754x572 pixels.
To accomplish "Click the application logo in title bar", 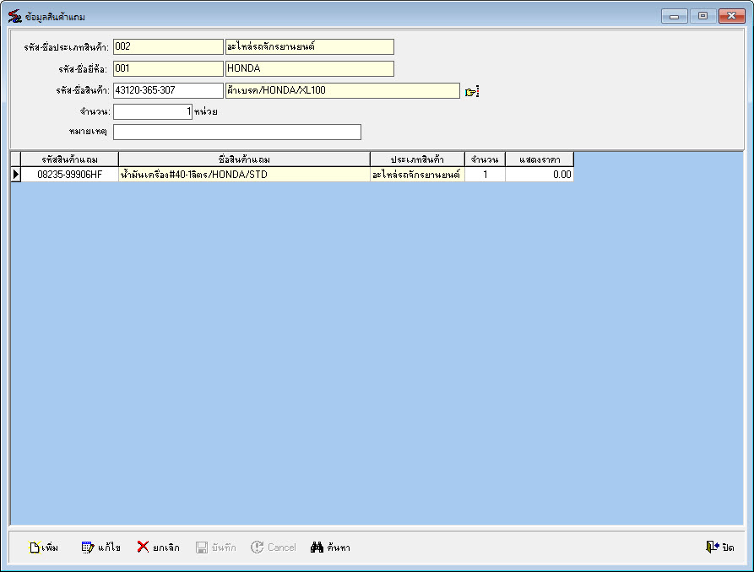I will pyautogui.click(x=14, y=16).
